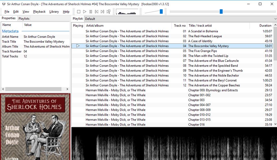Click the 1:05:07 duration cell
The width and height of the screenshot is (277, 160).
coord(267,31)
